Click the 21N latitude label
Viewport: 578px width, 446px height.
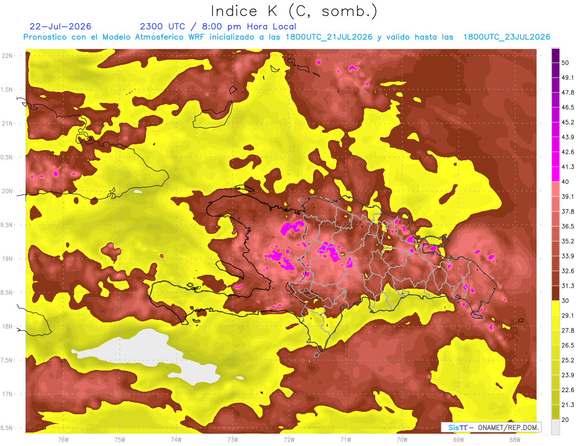[x=7, y=123]
